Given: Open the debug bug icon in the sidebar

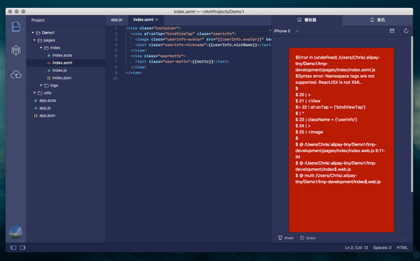Looking at the screenshot, I should [x=16, y=50].
